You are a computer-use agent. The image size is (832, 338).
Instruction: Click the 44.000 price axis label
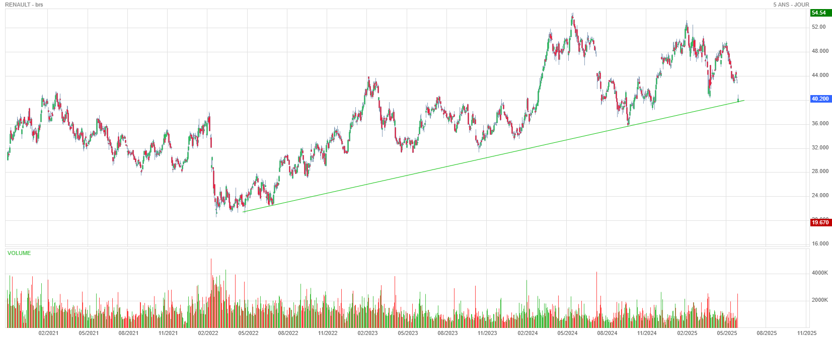point(820,75)
